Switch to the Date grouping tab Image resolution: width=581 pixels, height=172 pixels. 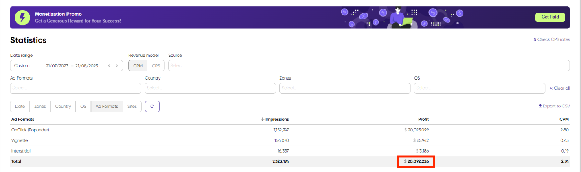click(x=20, y=106)
